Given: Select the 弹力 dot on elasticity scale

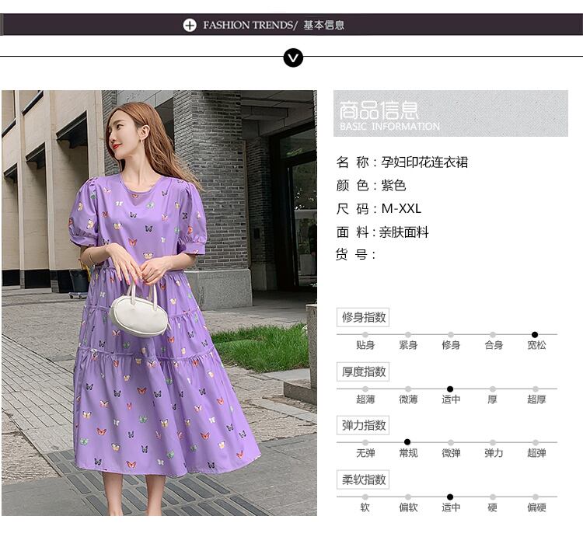Looking at the screenshot, I should [x=493, y=443].
